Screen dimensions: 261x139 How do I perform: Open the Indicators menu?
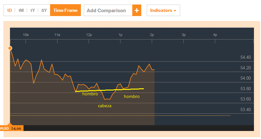[x=163, y=10]
